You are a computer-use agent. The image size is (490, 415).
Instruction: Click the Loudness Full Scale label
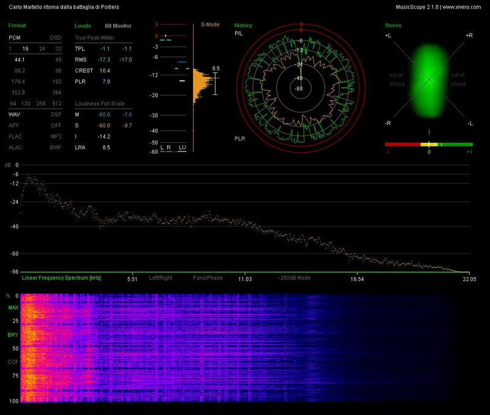point(100,104)
